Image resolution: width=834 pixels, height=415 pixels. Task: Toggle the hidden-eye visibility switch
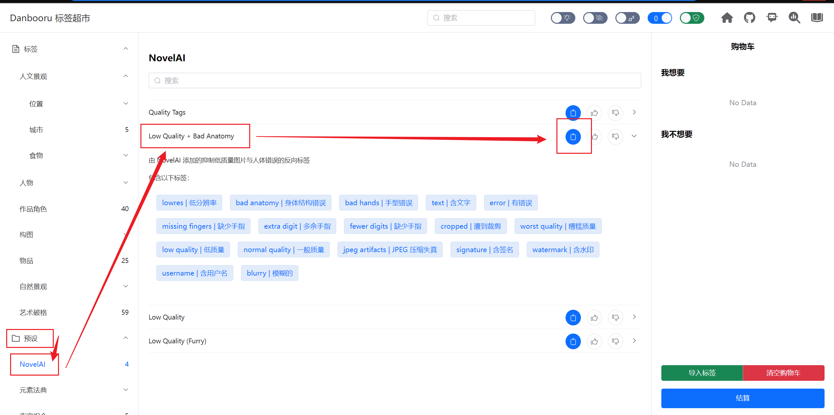tap(595, 18)
